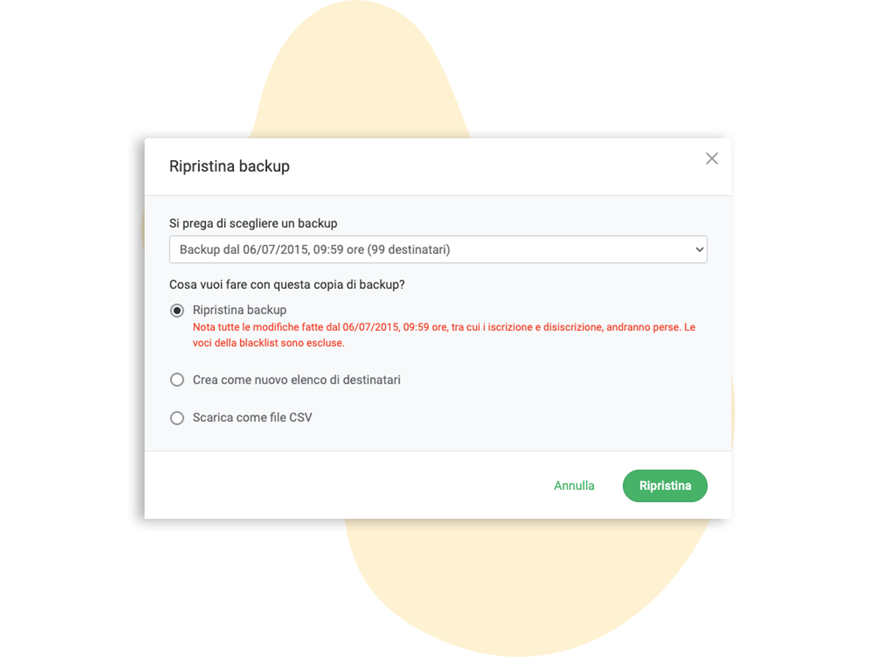Screen dimensions: 876x657
Task: Confirm with the green Ripristina button
Action: (x=665, y=485)
